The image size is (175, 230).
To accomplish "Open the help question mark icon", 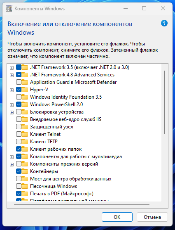I will (x=164, y=23).
